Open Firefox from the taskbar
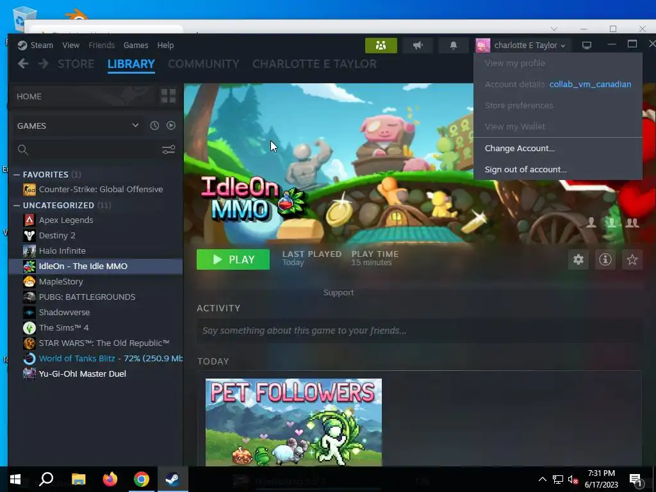The width and height of the screenshot is (656, 492). 110,479
